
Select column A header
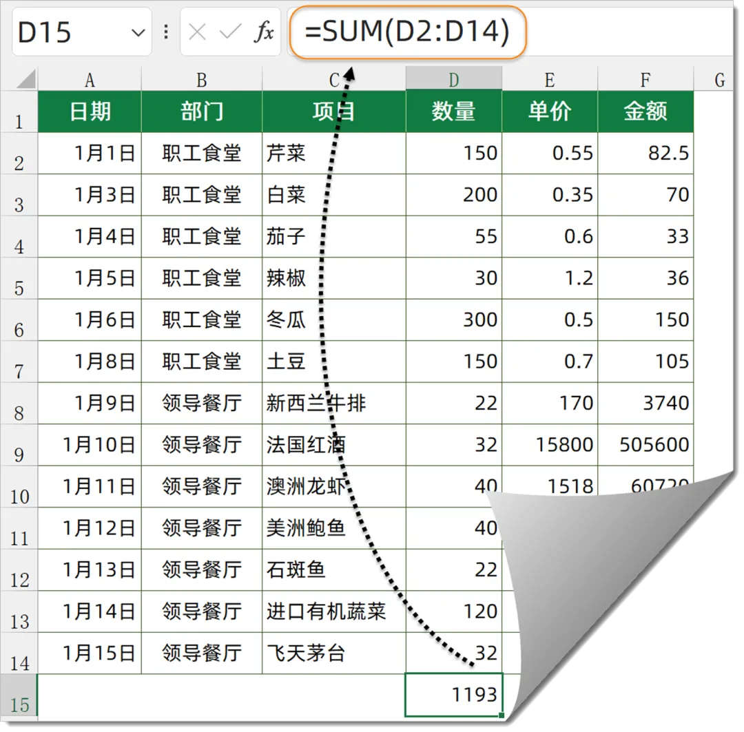[x=90, y=80]
